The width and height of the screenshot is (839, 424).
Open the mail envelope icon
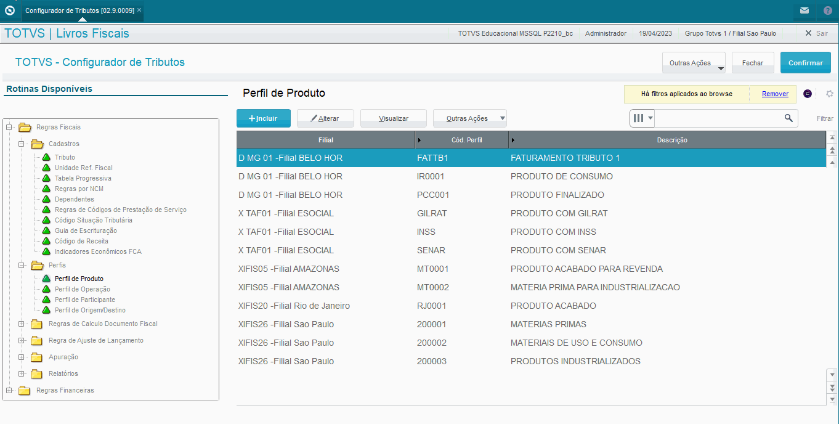click(805, 10)
